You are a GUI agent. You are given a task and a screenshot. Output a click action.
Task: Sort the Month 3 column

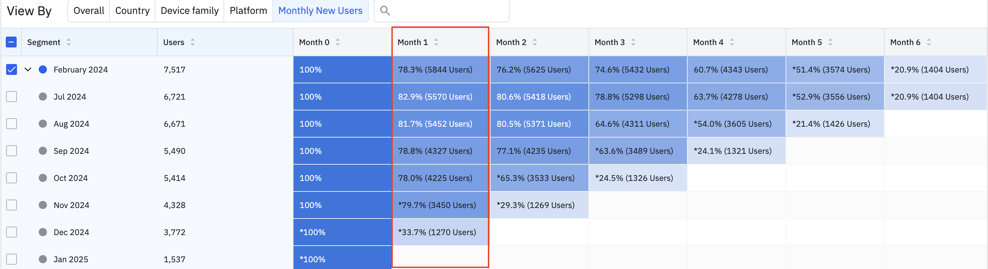(633, 42)
